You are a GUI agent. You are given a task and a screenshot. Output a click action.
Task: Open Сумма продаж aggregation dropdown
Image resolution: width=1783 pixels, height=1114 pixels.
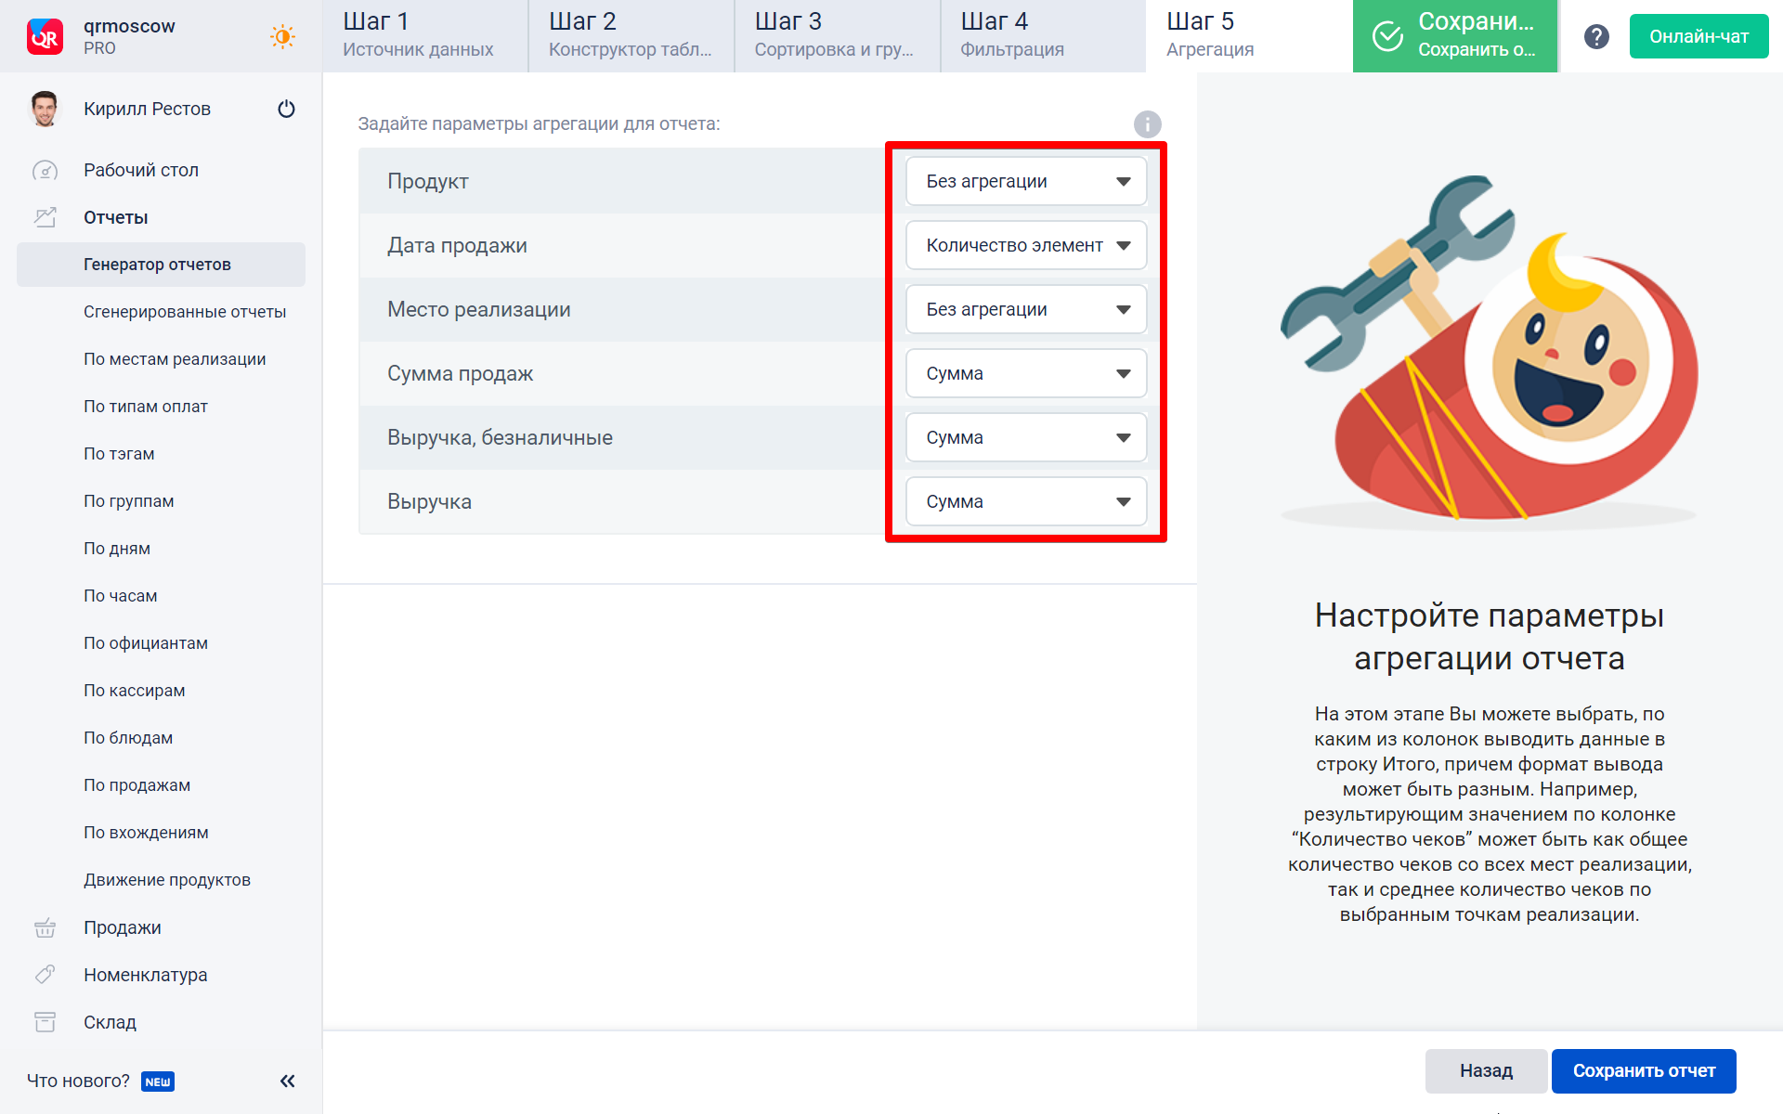pos(1026,373)
